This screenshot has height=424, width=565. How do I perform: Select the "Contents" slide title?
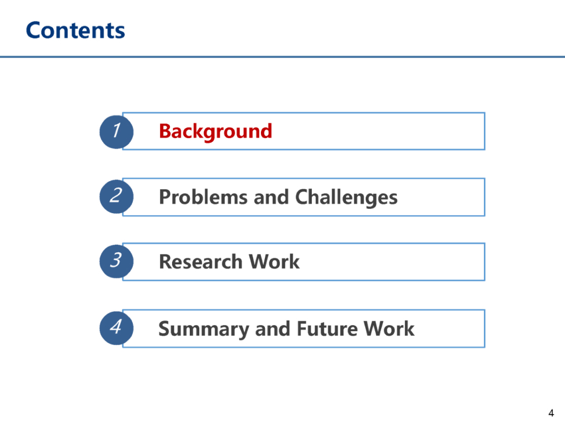pos(76,30)
